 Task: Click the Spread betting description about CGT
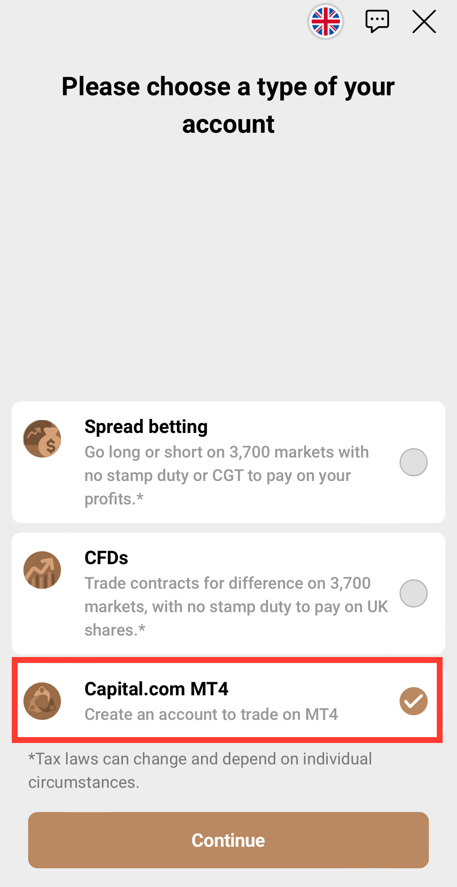point(227,476)
